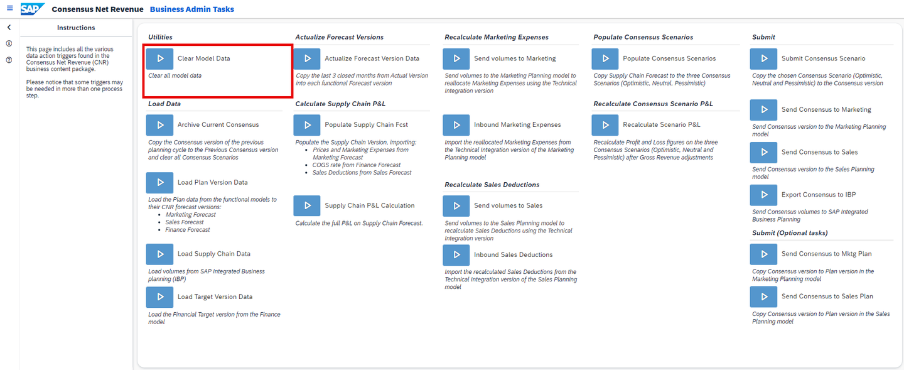Click 'Sales Deductions from Sales Forecast' bullet
Viewport: 904px width, 370px height.
(x=362, y=173)
